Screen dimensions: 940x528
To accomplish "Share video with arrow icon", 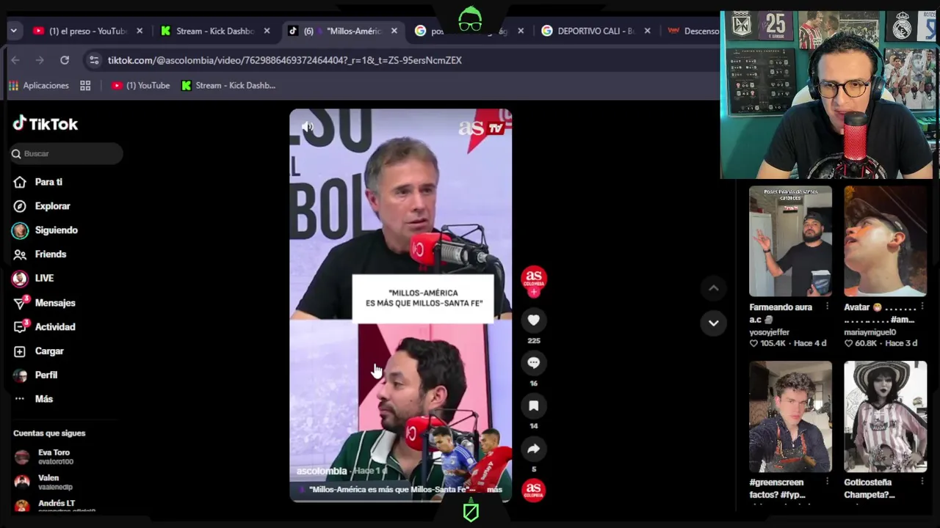I will [534, 448].
